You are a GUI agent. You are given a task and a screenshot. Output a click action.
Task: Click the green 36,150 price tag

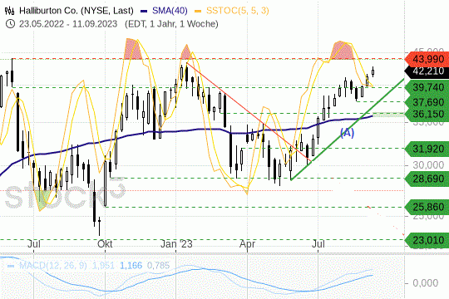tap(427, 114)
